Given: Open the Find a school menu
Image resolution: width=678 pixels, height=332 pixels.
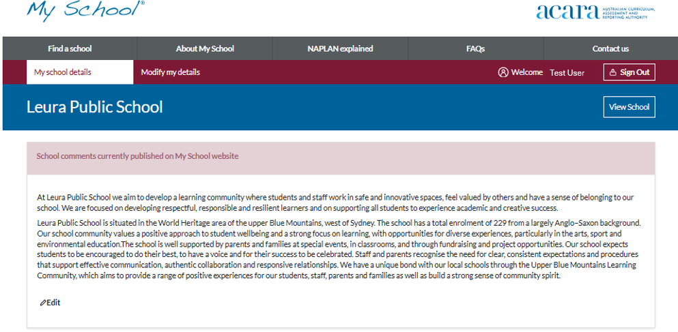Looking at the screenshot, I should click(70, 48).
